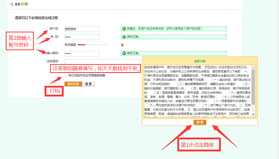Screen dimensions: 279x159
Task: Click the home icon beside 首页
Action: tap(12, 4)
